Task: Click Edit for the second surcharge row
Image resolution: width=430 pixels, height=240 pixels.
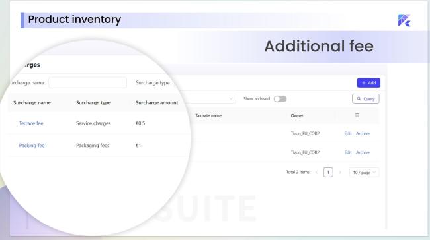Action: [x=348, y=152]
